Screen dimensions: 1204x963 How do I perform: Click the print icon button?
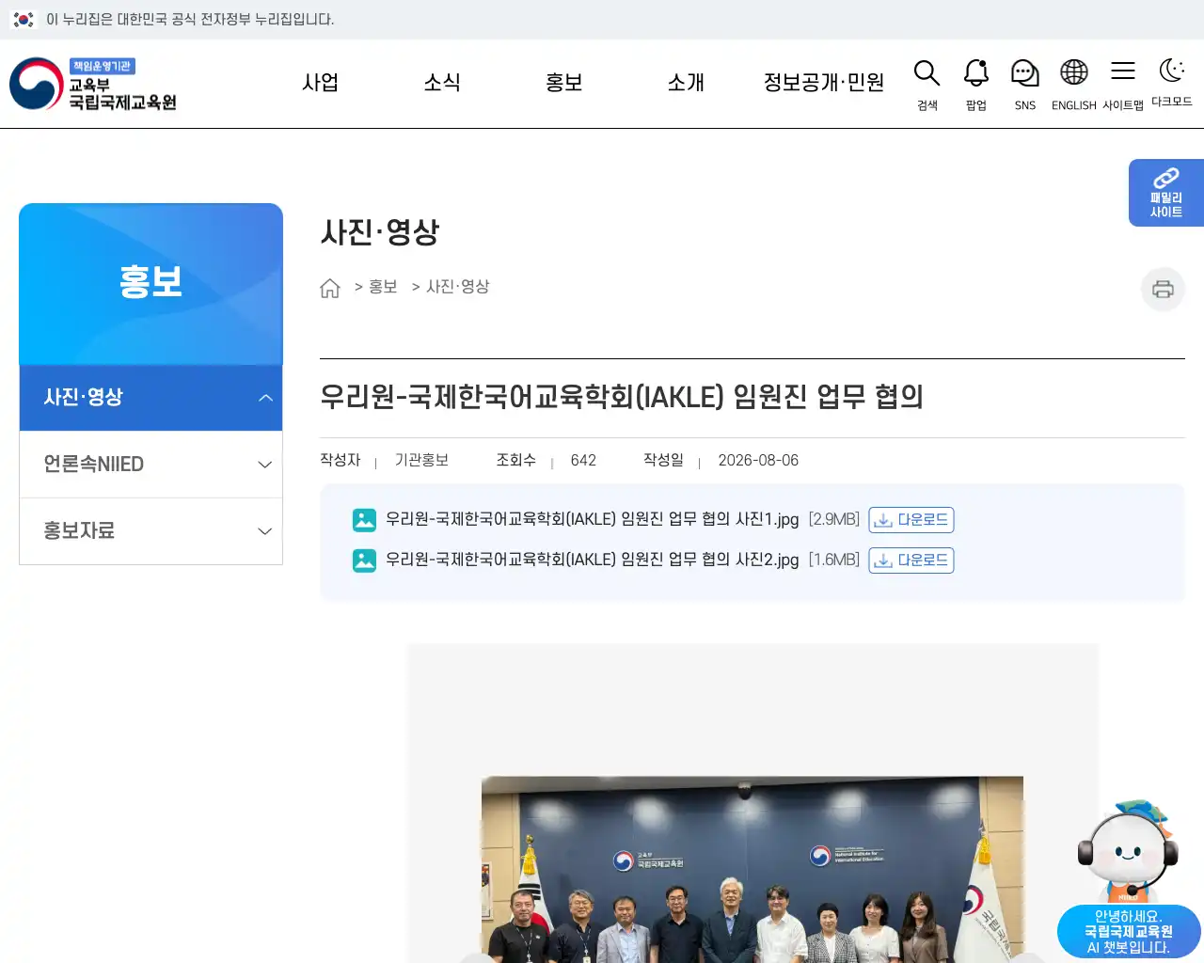(x=1163, y=289)
